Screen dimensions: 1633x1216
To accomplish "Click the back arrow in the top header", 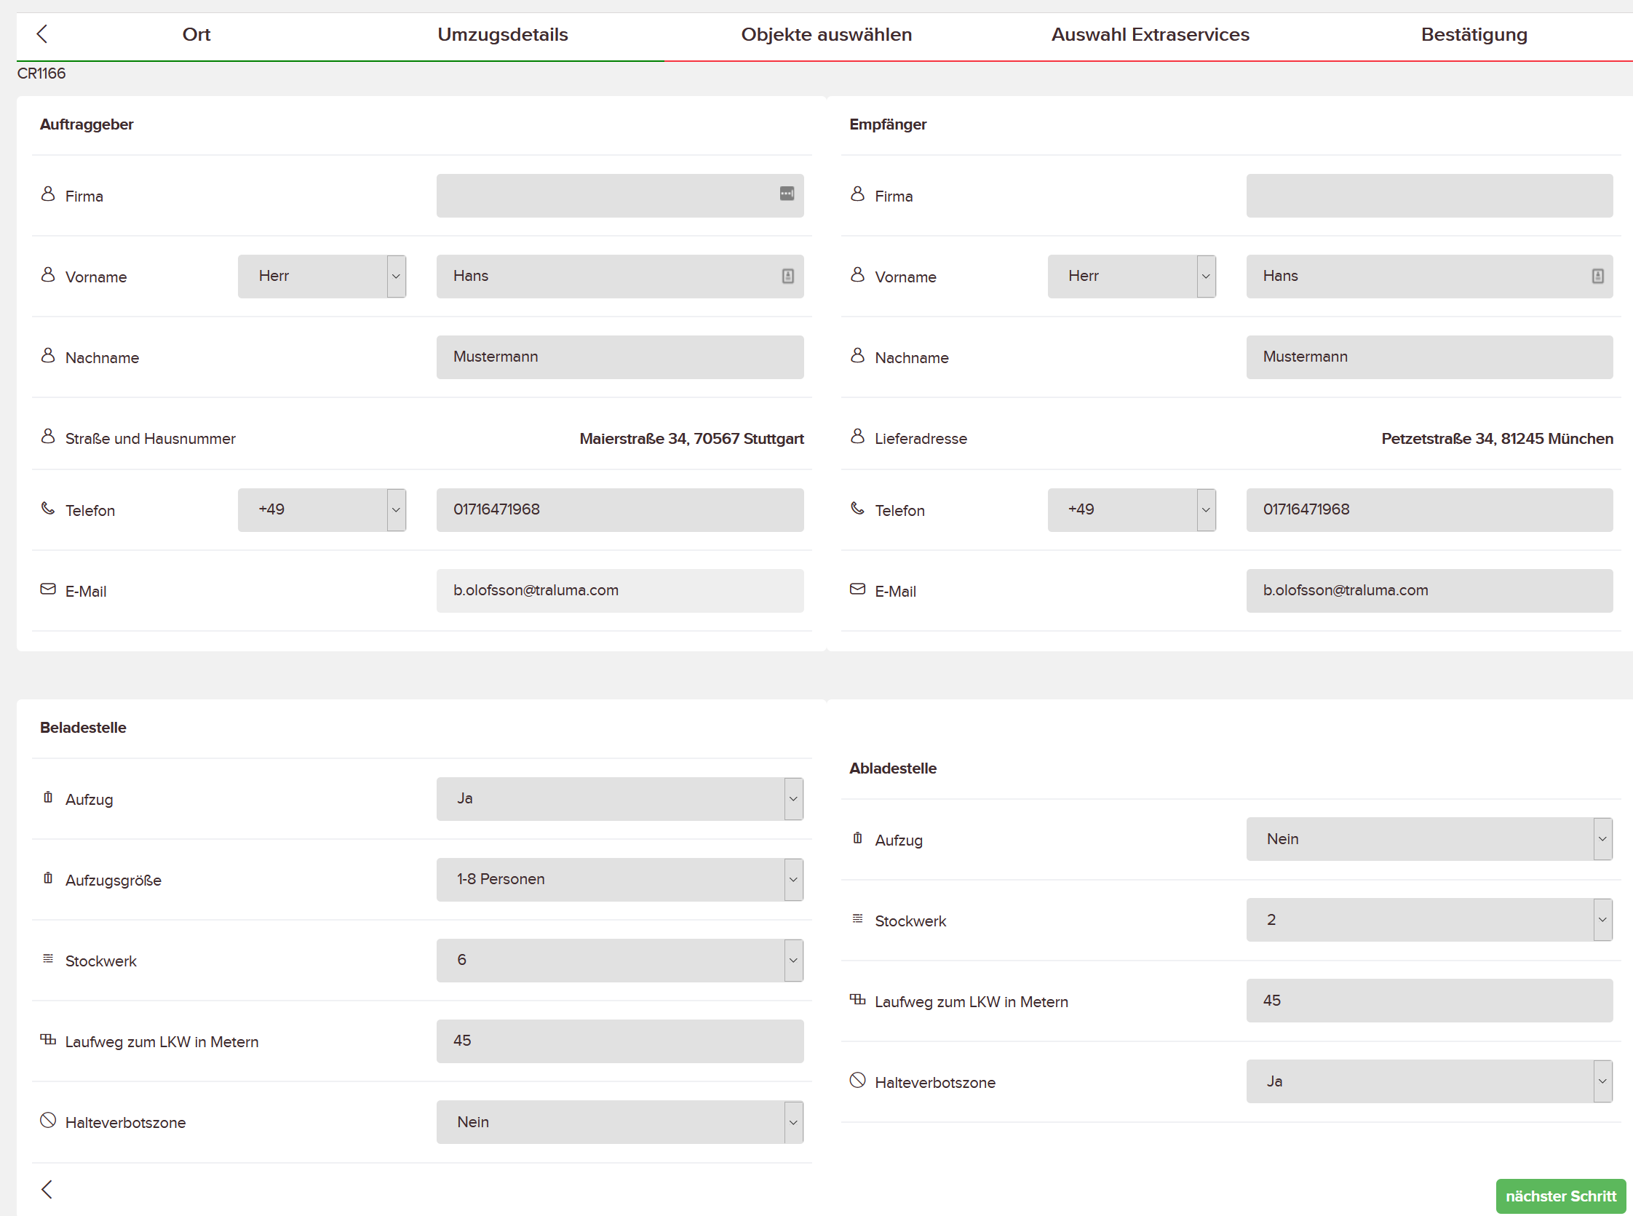I will 42,34.
